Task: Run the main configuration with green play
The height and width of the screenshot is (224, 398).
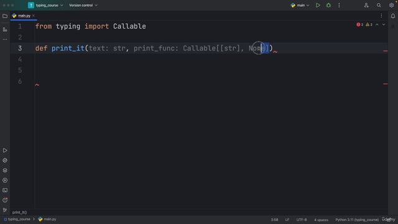Action: pyautogui.click(x=318, y=5)
